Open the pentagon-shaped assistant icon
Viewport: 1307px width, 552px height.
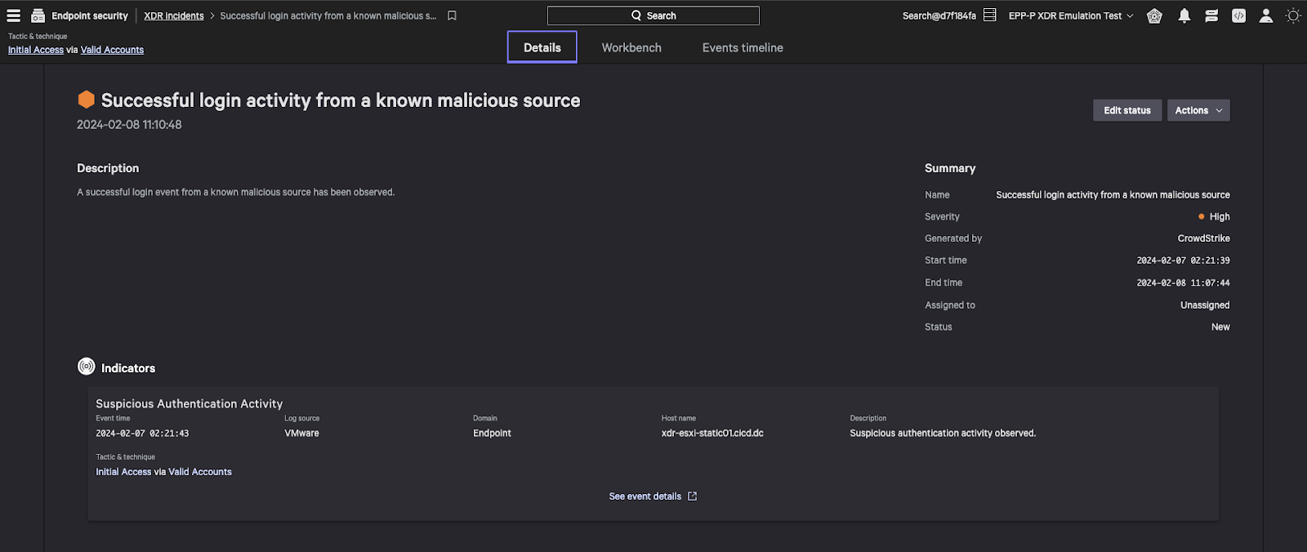coord(1154,16)
